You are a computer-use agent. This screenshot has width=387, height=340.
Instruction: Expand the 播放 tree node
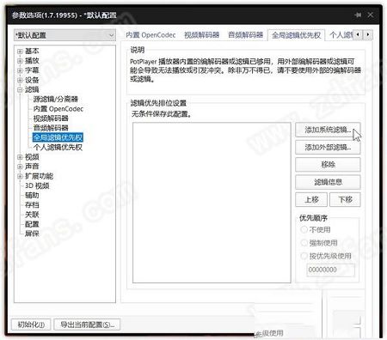click(20, 61)
